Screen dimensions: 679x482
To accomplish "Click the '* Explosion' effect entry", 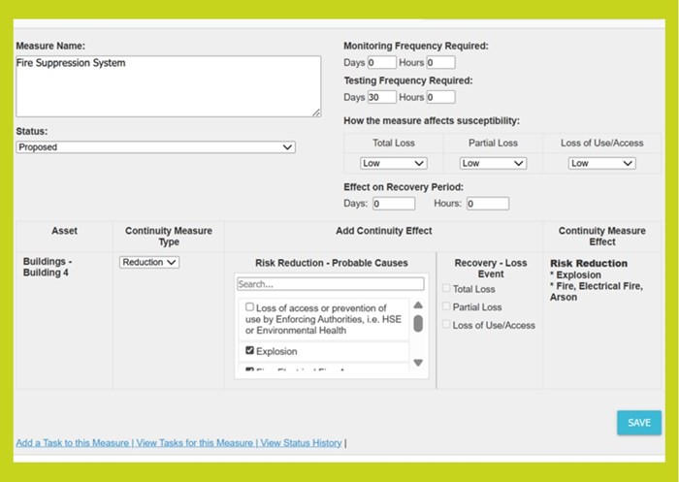I will pyautogui.click(x=575, y=275).
